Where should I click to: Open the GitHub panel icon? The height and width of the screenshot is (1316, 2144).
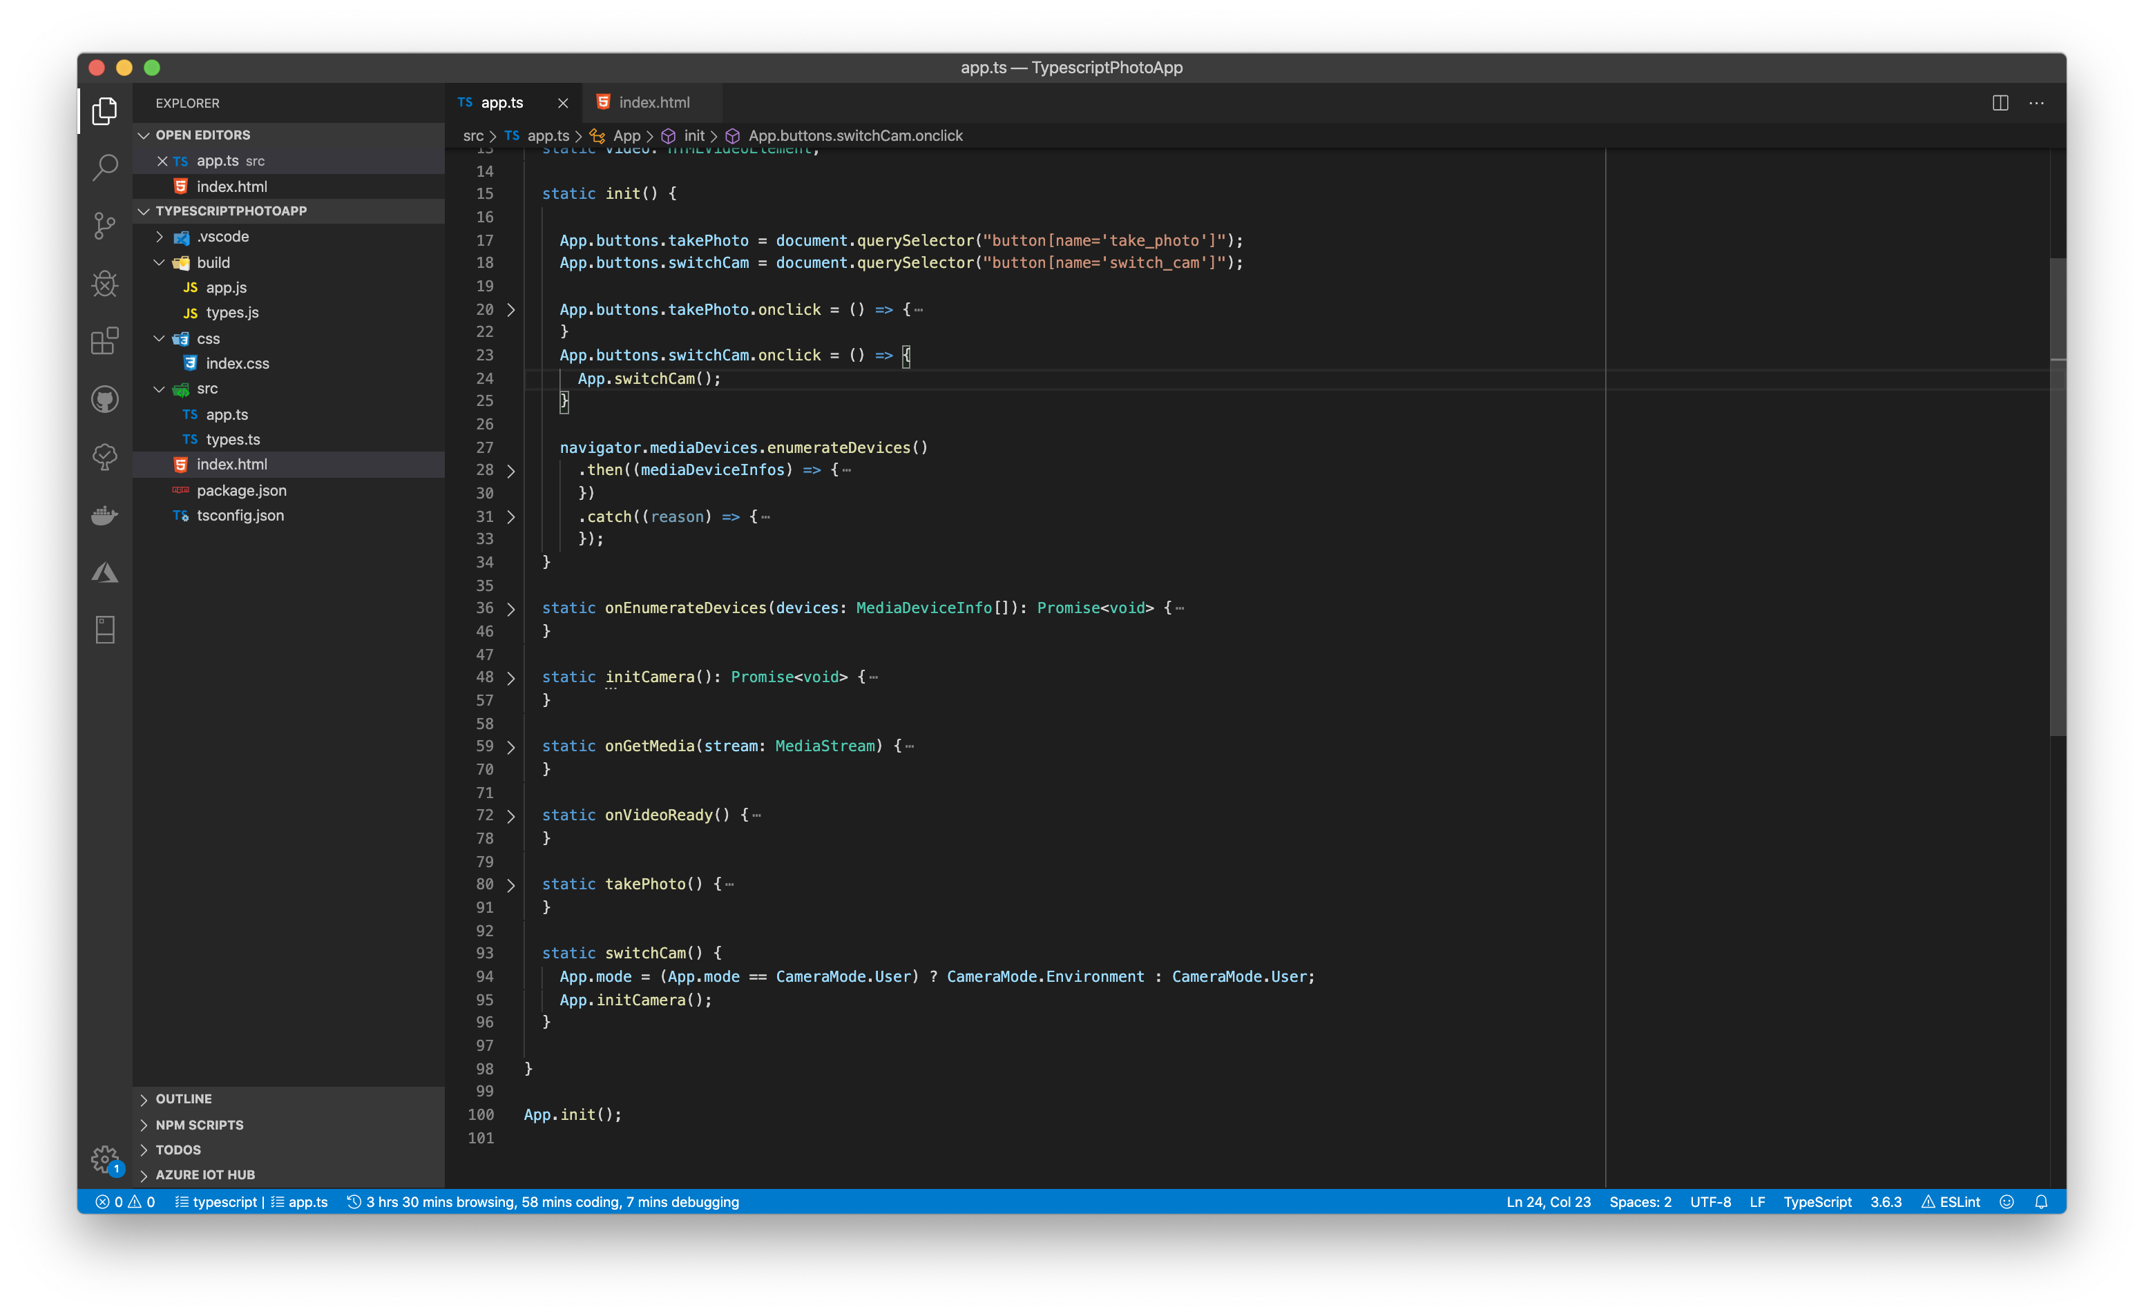point(104,400)
